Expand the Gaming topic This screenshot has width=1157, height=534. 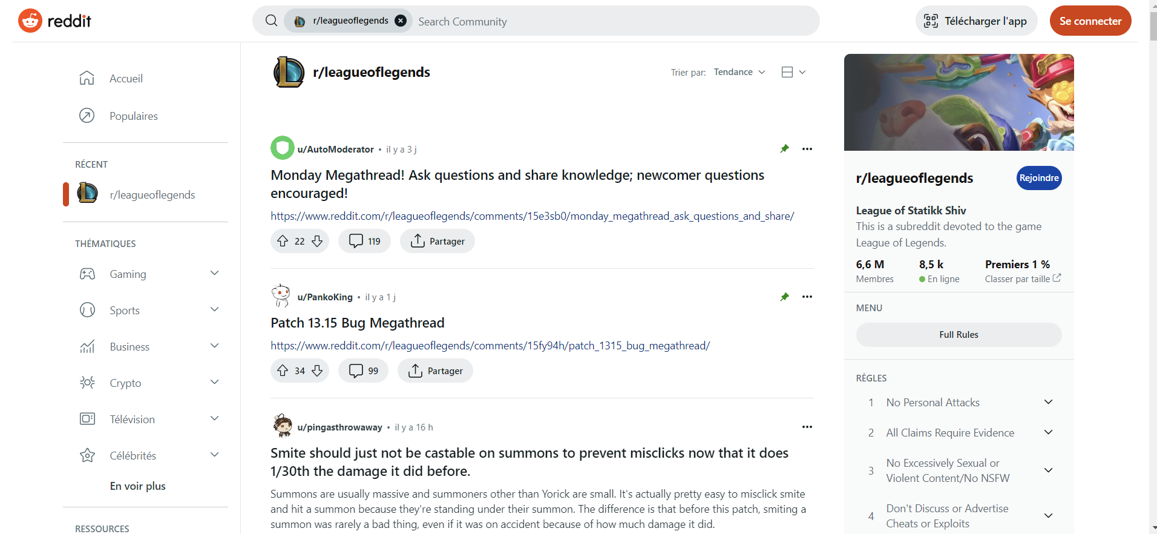[214, 273]
